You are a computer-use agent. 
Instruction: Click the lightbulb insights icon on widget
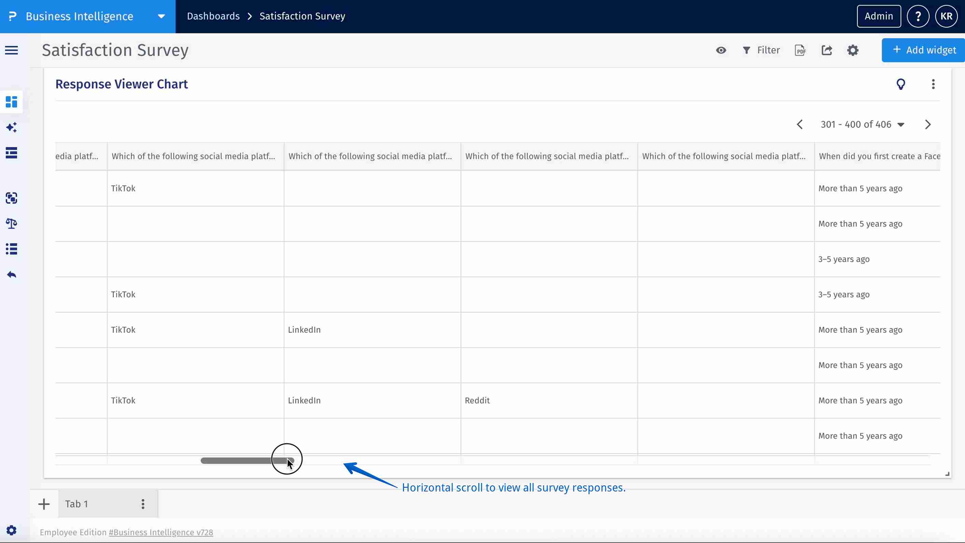[901, 84]
